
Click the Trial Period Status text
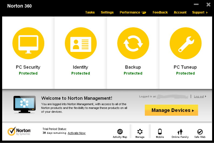click(55, 129)
